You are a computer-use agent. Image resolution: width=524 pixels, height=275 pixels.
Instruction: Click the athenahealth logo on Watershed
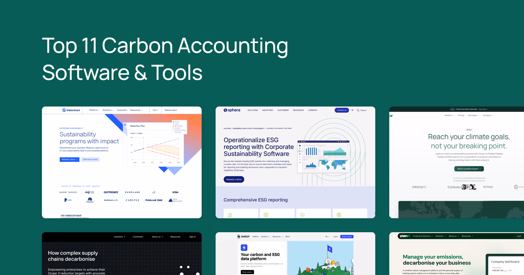(x=111, y=200)
